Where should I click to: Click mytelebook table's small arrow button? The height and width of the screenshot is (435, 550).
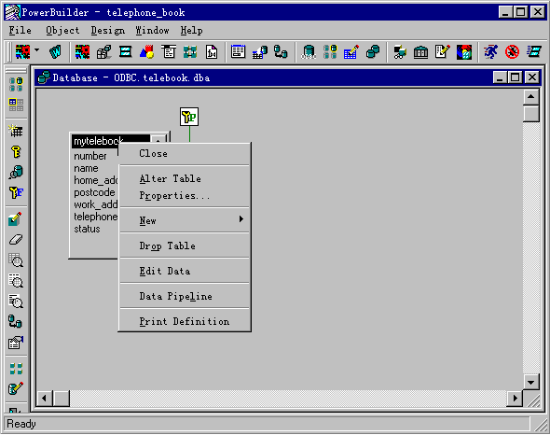[x=158, y=141]
